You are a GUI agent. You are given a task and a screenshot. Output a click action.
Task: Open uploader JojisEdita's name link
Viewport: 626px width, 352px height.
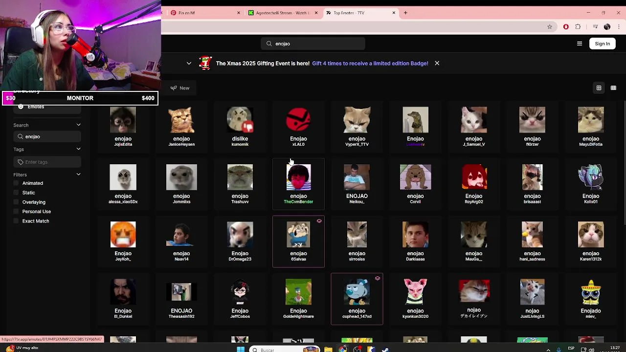pos(123,145)
